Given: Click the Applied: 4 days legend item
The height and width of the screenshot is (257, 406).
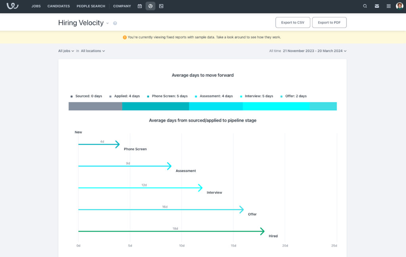Looking at the screenshot, I should coord(124,96).
